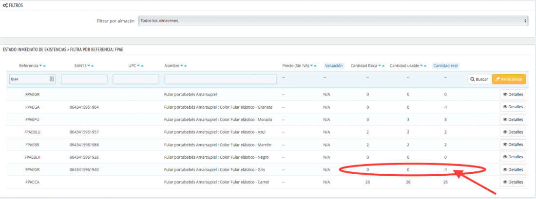The height and width of the screenshot is (199, 536).
Task: Click the down sort arrow beside Referencia
Action: coord(41,66)
